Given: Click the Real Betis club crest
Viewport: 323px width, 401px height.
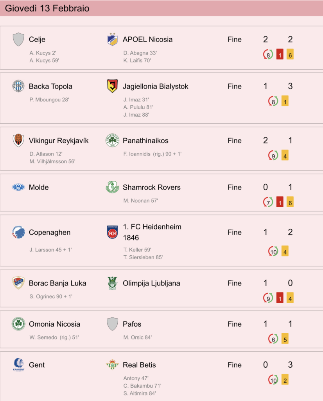Looking at the screenshot, I should coord(112,365).
